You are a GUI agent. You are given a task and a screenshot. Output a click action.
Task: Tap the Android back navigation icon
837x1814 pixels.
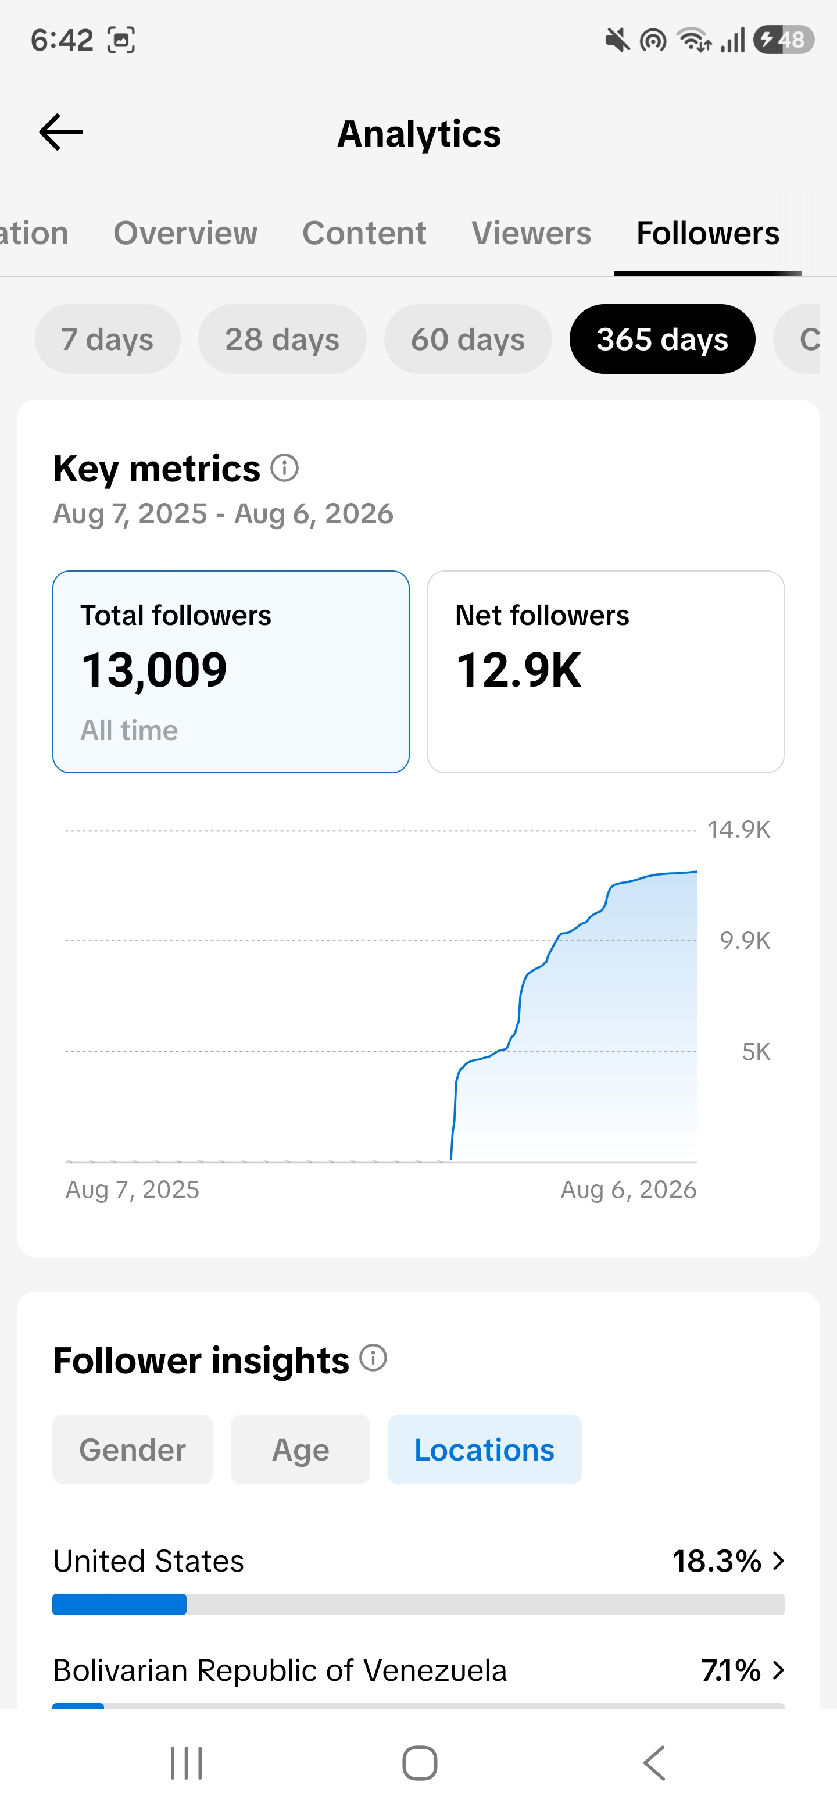[x=654, y=1763]
